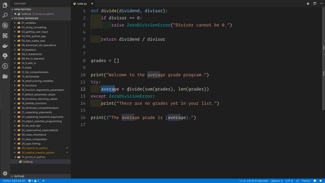Click the live share icon in status bar
This screenshot has height=183, width=325.
[x=43, y=181]
